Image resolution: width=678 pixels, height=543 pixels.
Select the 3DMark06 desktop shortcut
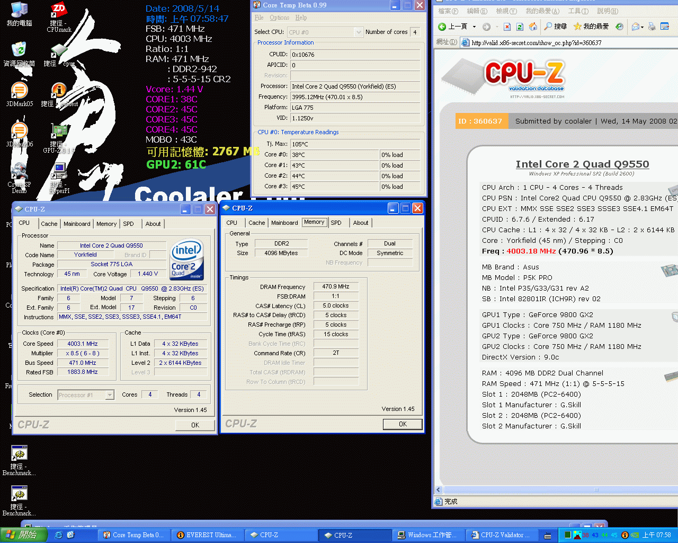click(x=19, y=130)
